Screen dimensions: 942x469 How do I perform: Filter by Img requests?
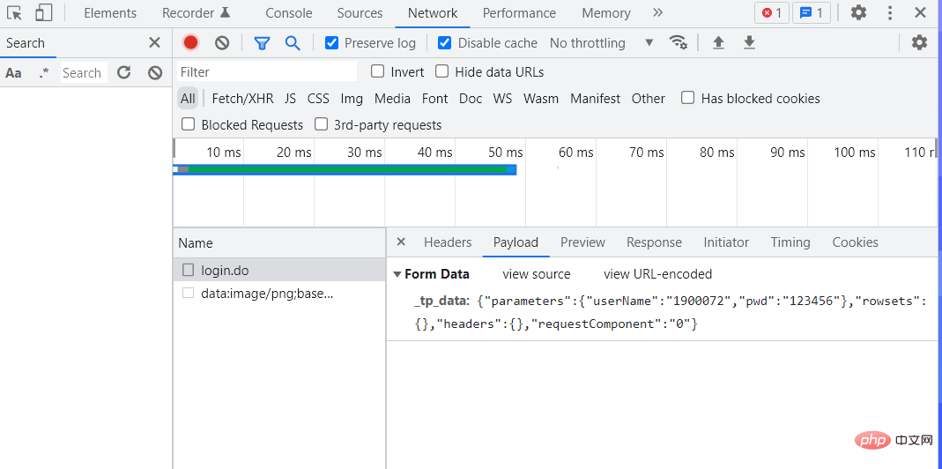click(352, 98)
